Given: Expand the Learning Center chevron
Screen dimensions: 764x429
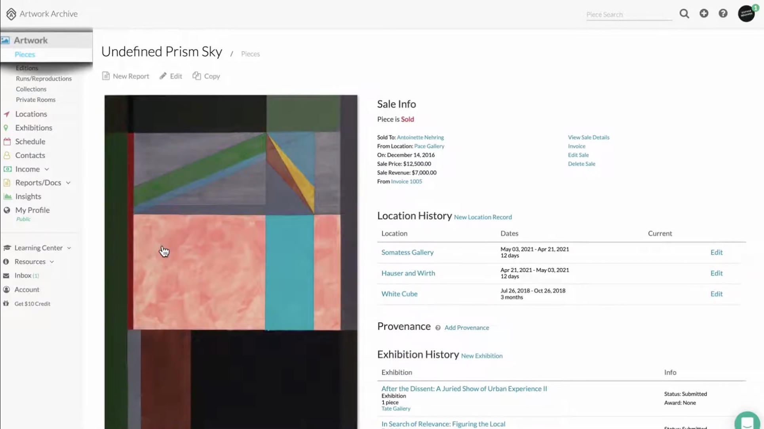Looking at the screenshot, I should click(69, 248).
